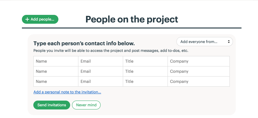Click the Add people button
The image size is (258, 118).
(x=40, y=19)
